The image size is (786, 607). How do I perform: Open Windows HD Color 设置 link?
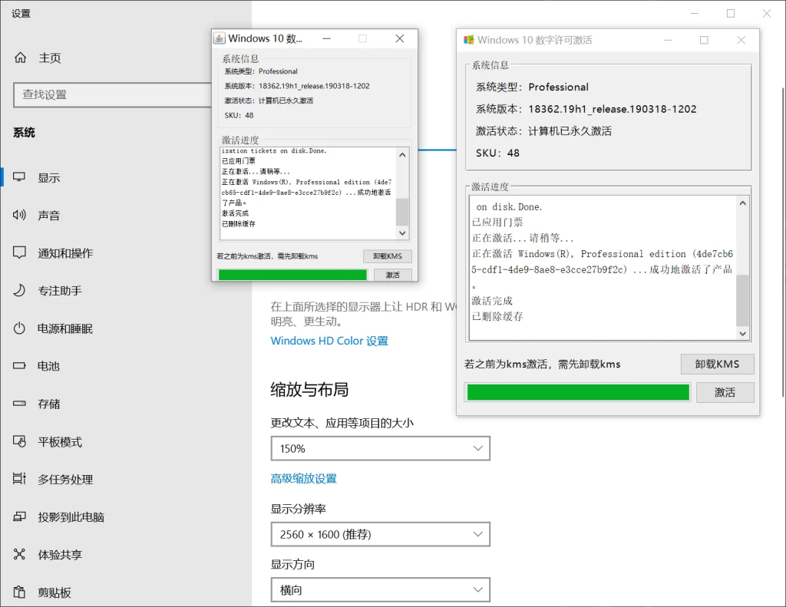pyautogui.click(x=329, y=341)
